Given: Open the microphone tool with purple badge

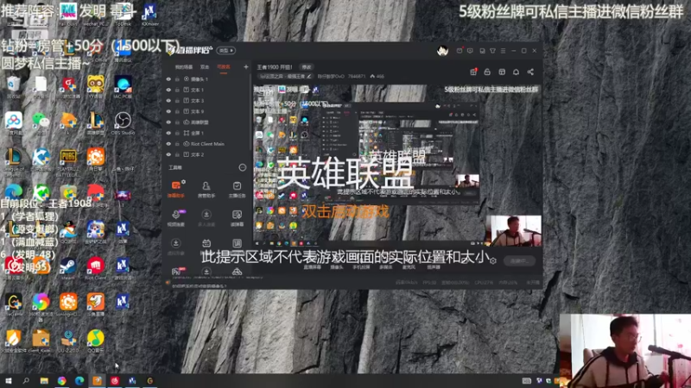Looking at the screenshot, I should click(x=176, y=218).
